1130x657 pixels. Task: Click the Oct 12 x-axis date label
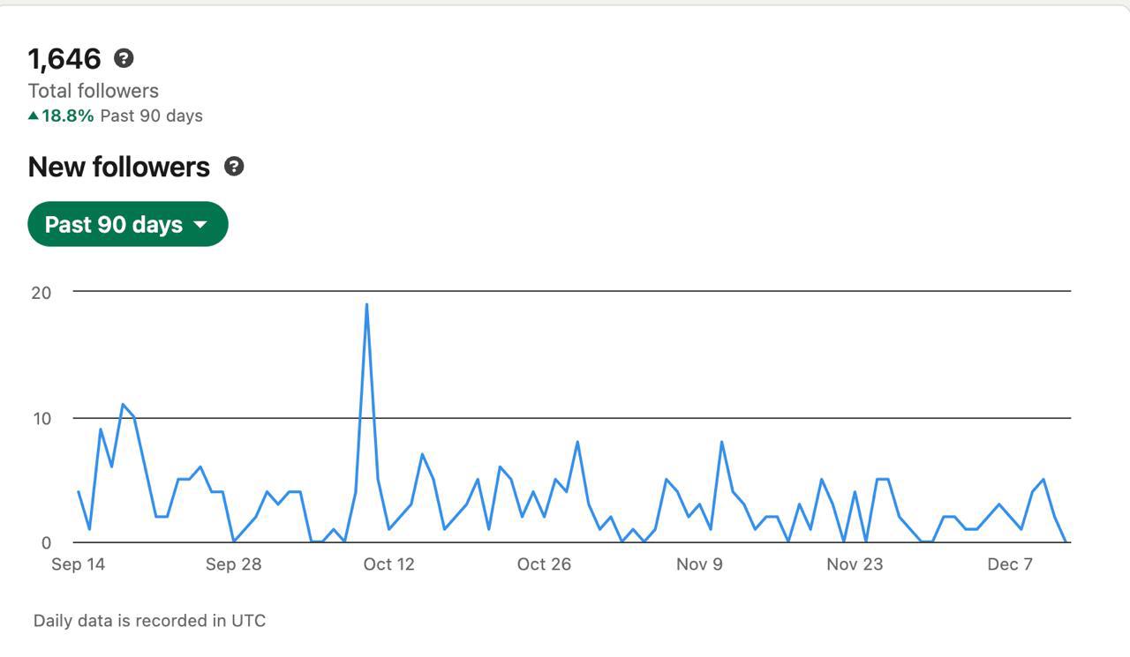pyautogui.click(x=388, y=564)
